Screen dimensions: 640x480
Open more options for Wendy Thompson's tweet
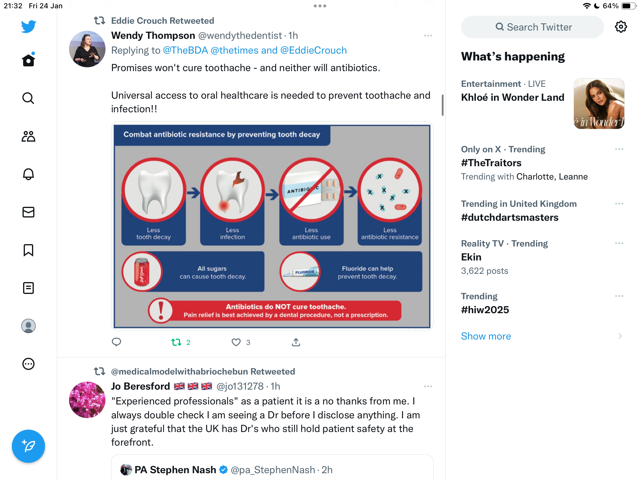point(428,36)
